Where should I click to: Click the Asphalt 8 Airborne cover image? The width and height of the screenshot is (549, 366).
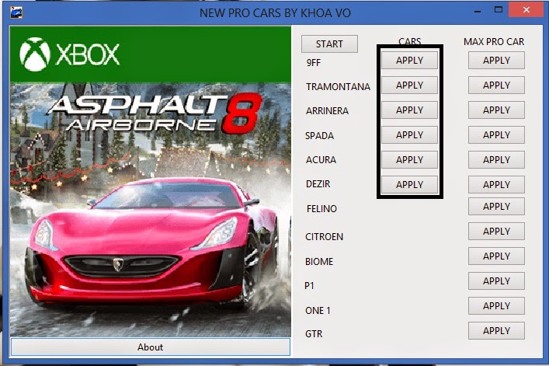tap(150, 210)
